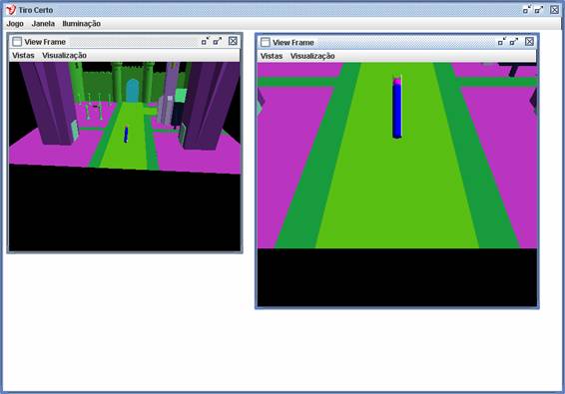Viewport: 565px width, 394px height.
Task: Maximize the left View Frame
Action: (218, 42)
